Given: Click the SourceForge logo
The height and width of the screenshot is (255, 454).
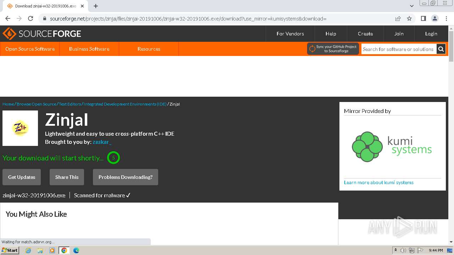Looking at the screenshot, I should tap(42, 34).
